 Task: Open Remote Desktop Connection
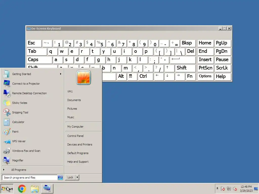pyautogui.click(x=32, y=93)
